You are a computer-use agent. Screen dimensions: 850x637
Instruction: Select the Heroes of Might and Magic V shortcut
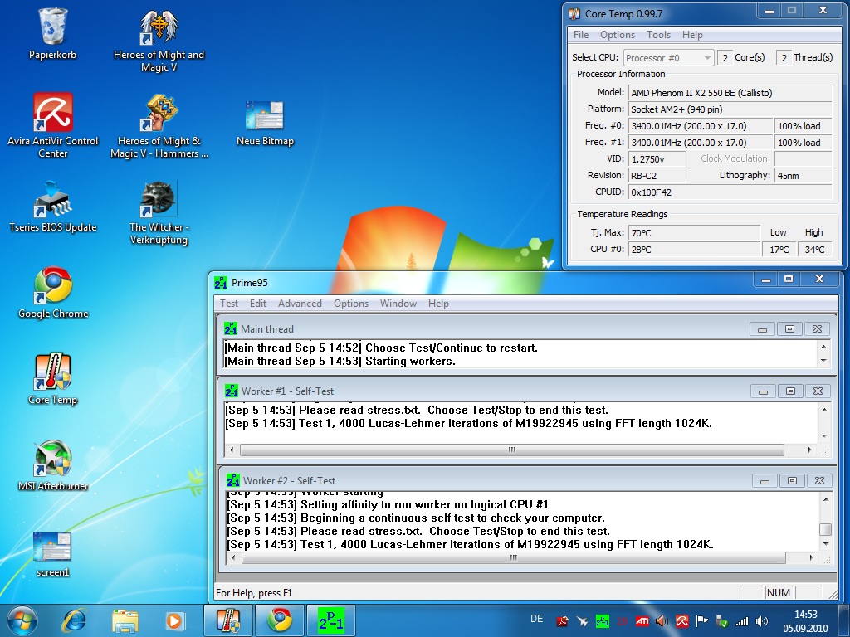coord(159,41)
